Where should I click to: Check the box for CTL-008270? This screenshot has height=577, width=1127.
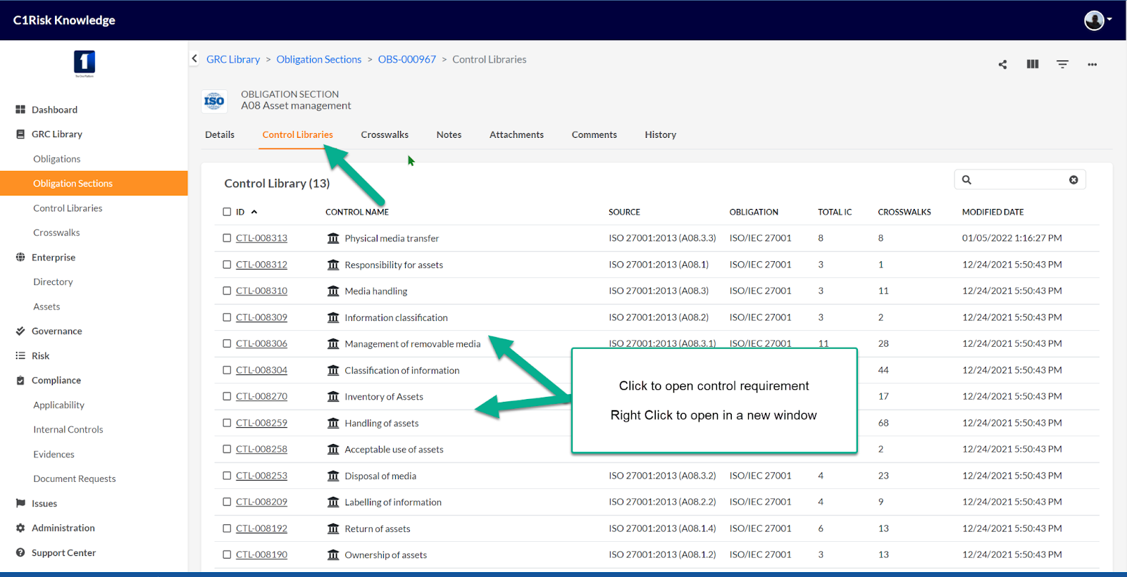(227, 396)
